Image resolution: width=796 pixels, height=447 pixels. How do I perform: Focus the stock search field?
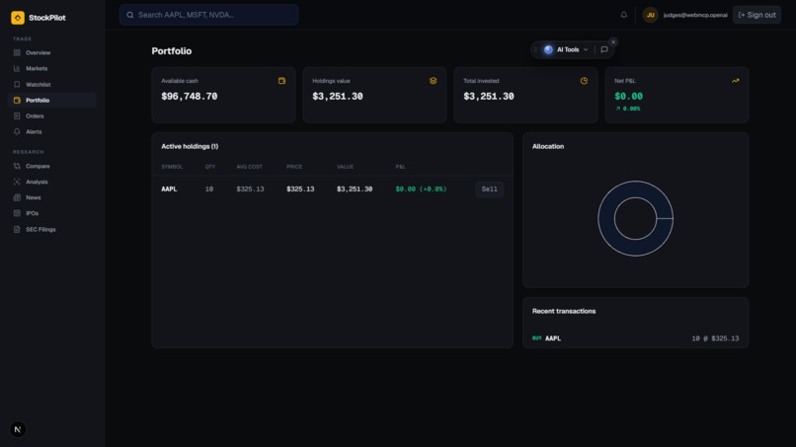pyautogui.click(x=208, y=15)
